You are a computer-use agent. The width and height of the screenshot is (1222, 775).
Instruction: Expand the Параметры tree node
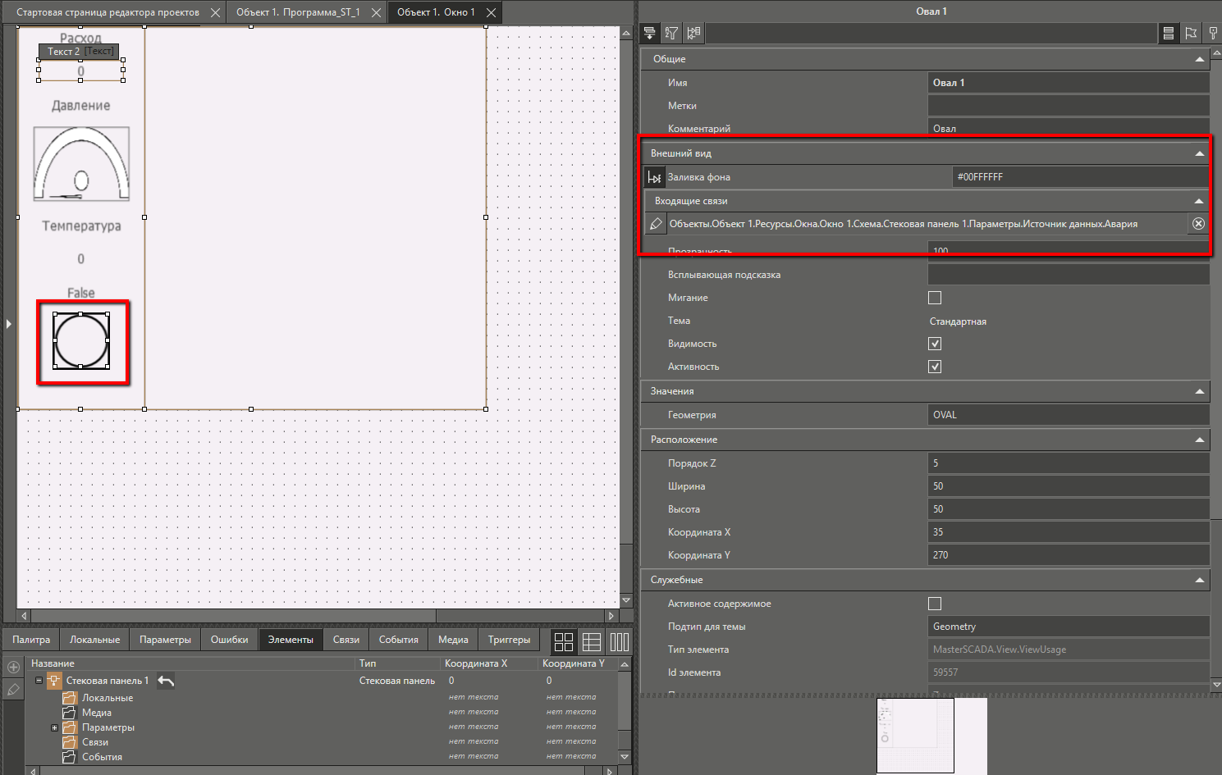(x=55, y=727)
